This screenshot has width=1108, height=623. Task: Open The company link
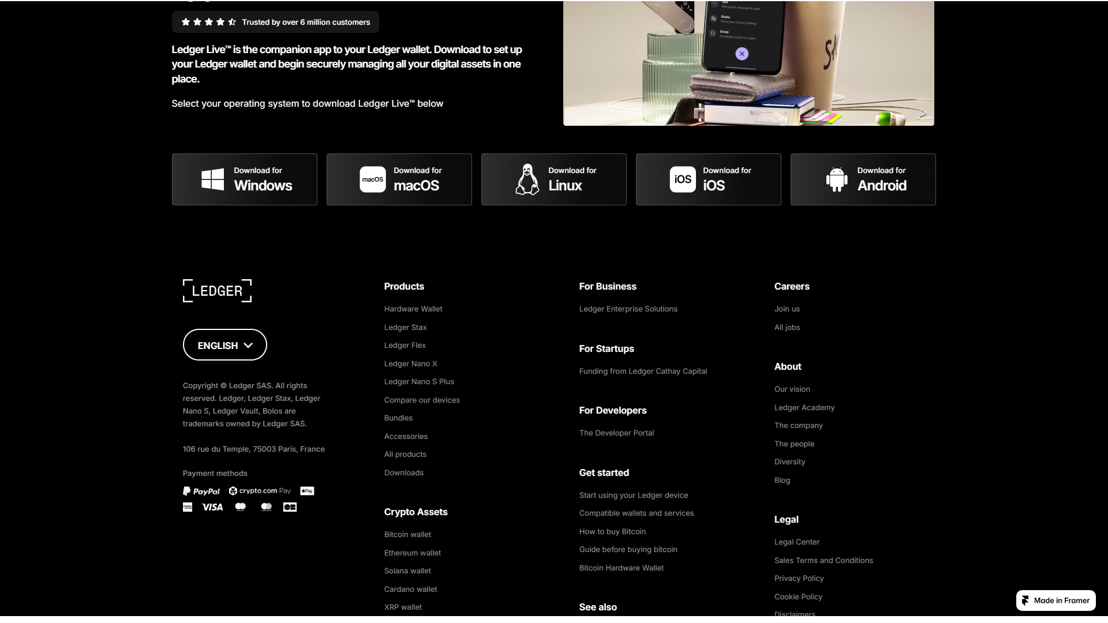pyautogui.click(x=799, y=426)
